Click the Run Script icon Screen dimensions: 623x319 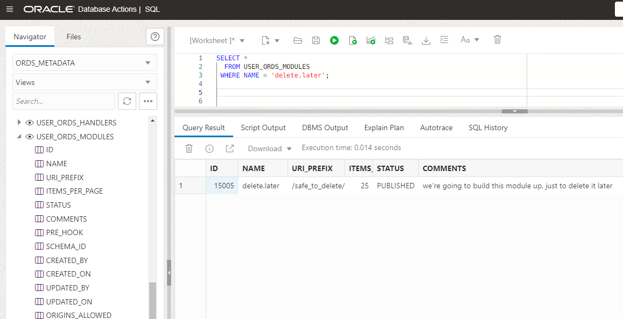tap(353, 40)
